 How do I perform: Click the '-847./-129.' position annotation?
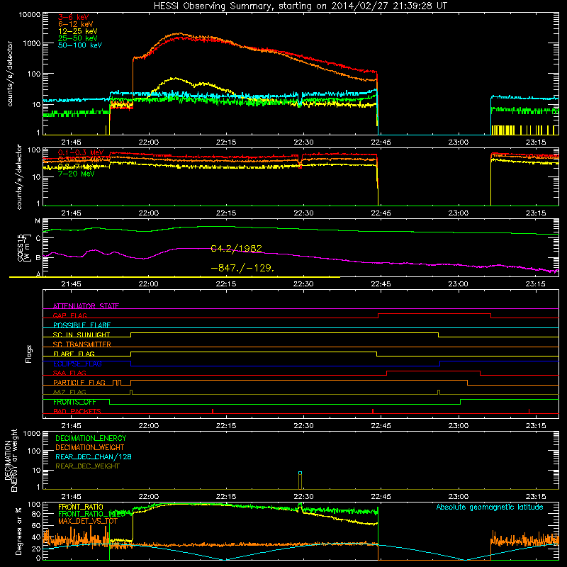(x=242, y=268)
